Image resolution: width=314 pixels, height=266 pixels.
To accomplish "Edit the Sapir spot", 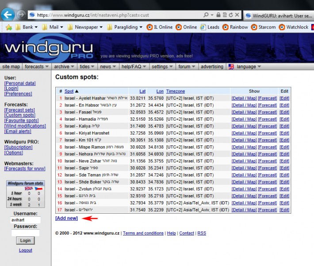I will 284,168.
